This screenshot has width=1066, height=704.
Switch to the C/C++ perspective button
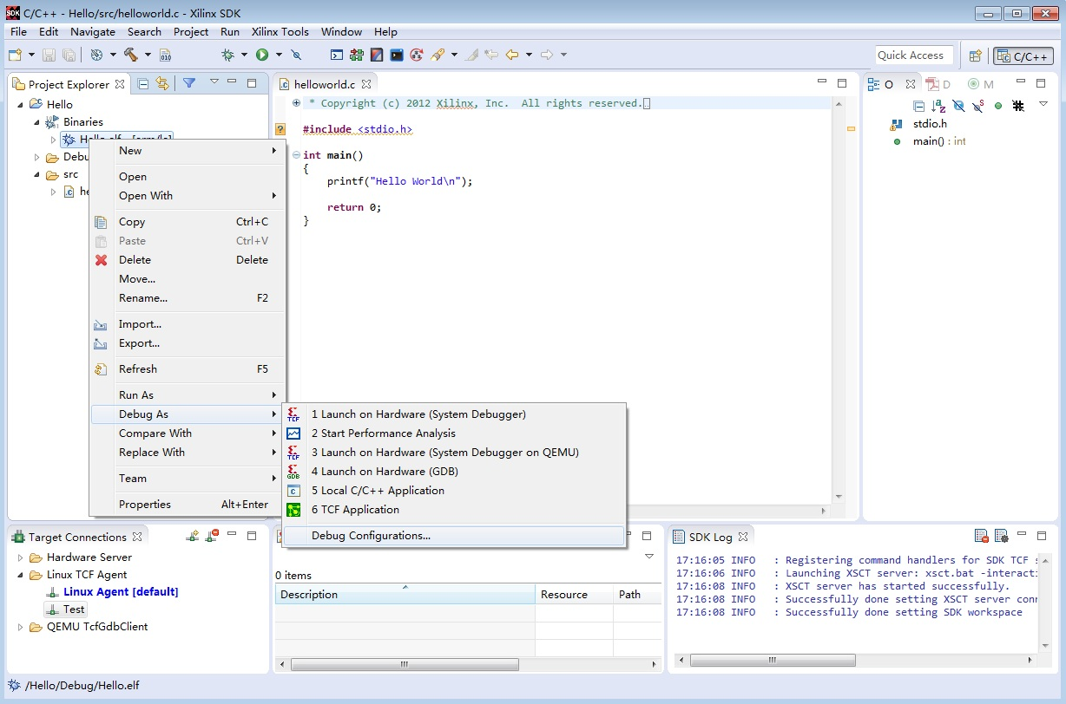1023,55
